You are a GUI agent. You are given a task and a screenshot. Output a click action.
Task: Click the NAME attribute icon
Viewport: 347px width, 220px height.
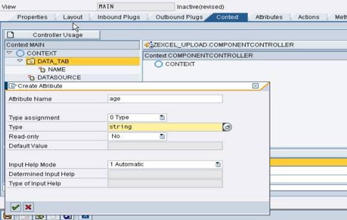(42, 69)
